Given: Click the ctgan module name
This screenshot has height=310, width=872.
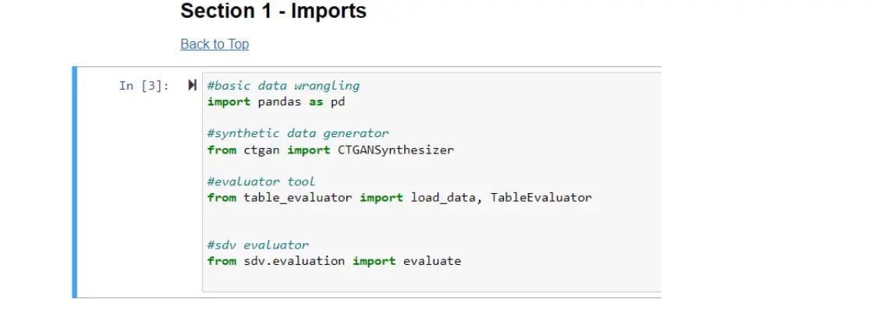Looking at the screenshot, I should coord(261,150).
